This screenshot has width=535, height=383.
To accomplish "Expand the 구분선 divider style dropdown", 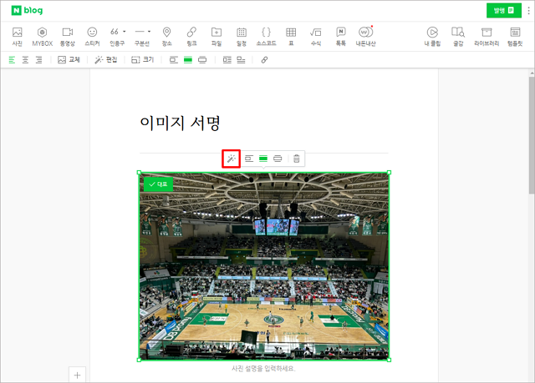I will [x=149, y=32].
